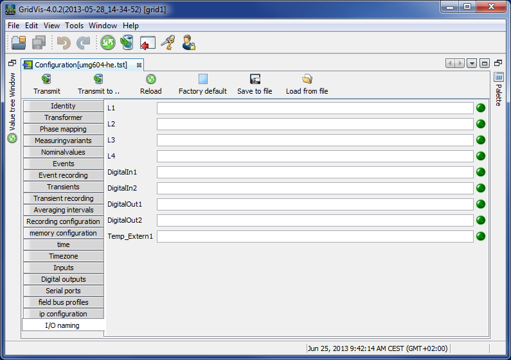Open field bus profiles section
Image resolution: width=511 pixels, height=360 pixels.
[63, 302]
